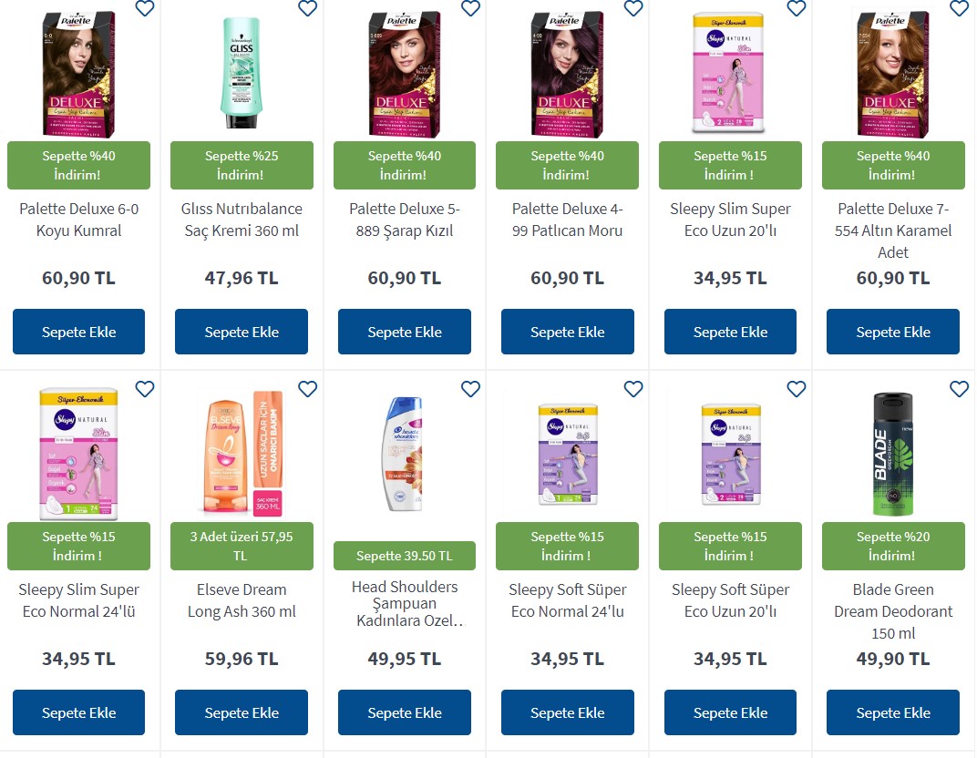Click Sepete Ekle for Gliss Nutribalance Saç Kremi

(x=242, y=332)
